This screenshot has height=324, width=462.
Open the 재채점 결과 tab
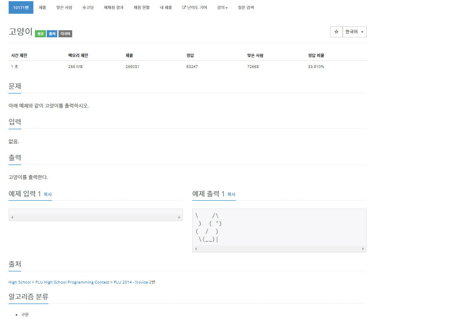pos(113,7)
